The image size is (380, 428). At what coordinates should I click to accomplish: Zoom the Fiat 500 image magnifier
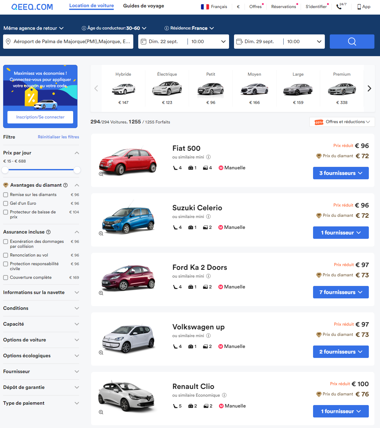101,174
